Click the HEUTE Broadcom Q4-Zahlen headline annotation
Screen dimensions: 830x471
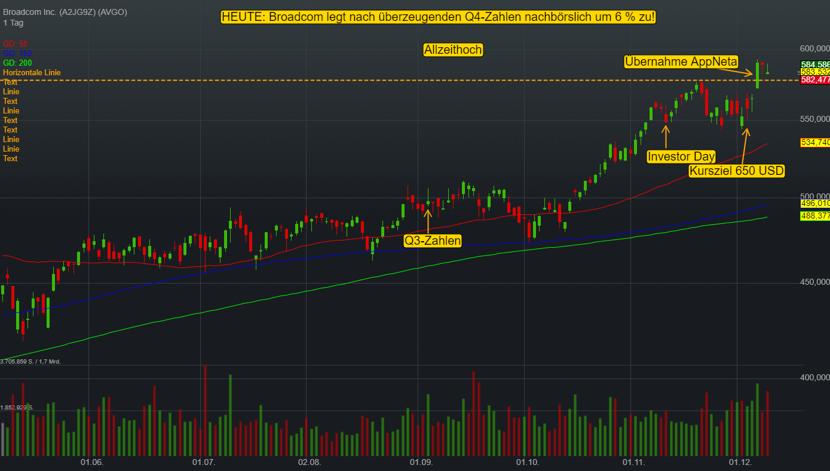point(438,17)
